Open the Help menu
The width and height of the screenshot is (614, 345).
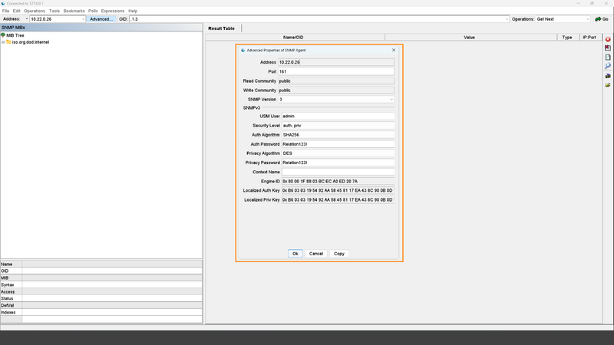(x=133, y=11)
